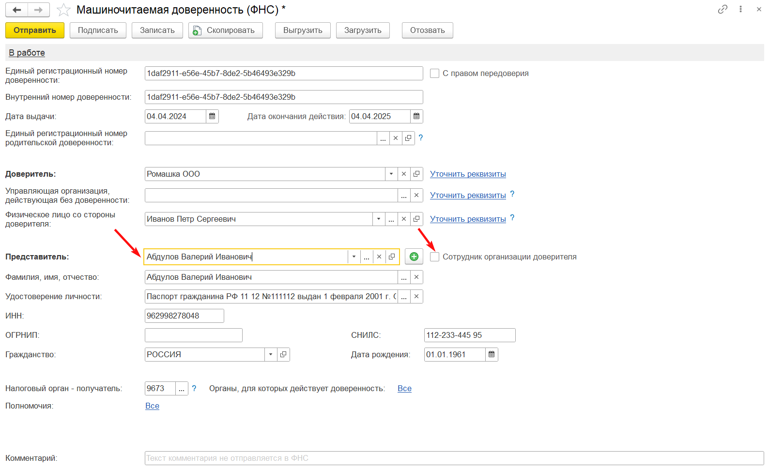This screenshot has height=470, width=769.
Task: Expand the Гражданство dropdown
Action: click(x=271, y=354)
